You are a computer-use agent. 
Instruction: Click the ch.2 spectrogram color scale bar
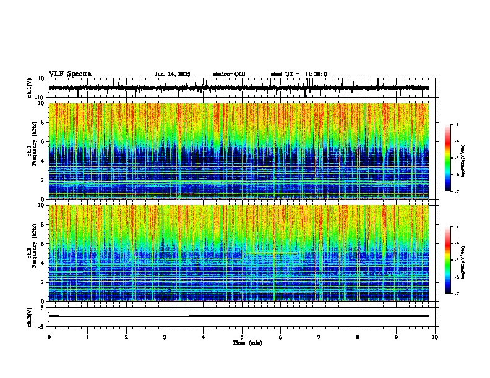pos(447,260)
